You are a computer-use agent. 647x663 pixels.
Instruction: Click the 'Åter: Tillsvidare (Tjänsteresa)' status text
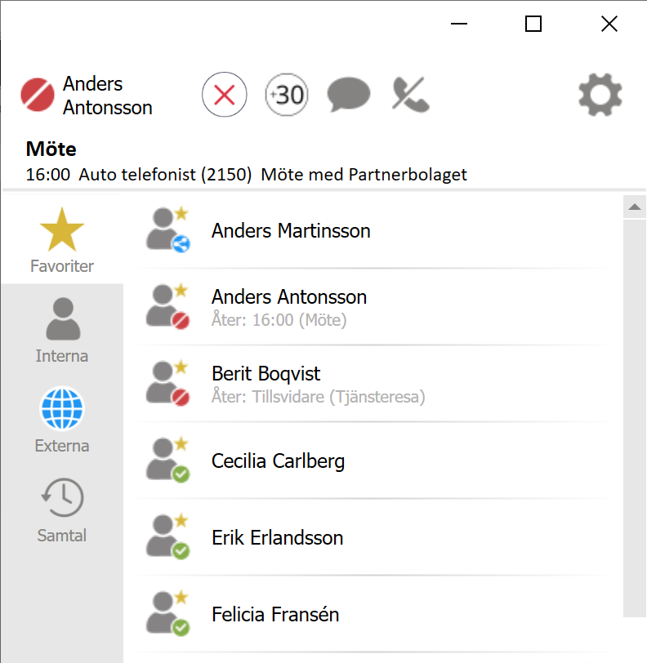[x=319, y=397]
